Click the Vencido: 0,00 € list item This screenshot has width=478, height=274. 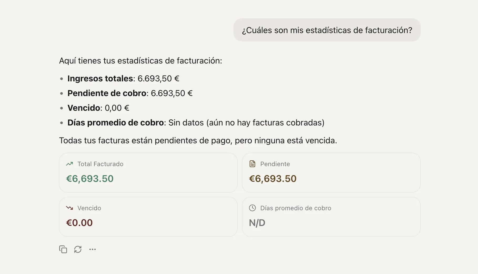(98, 108)
